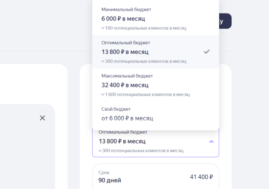Click the dark button at top right
This screenshot has height=189, width=269.
[225, 21]
